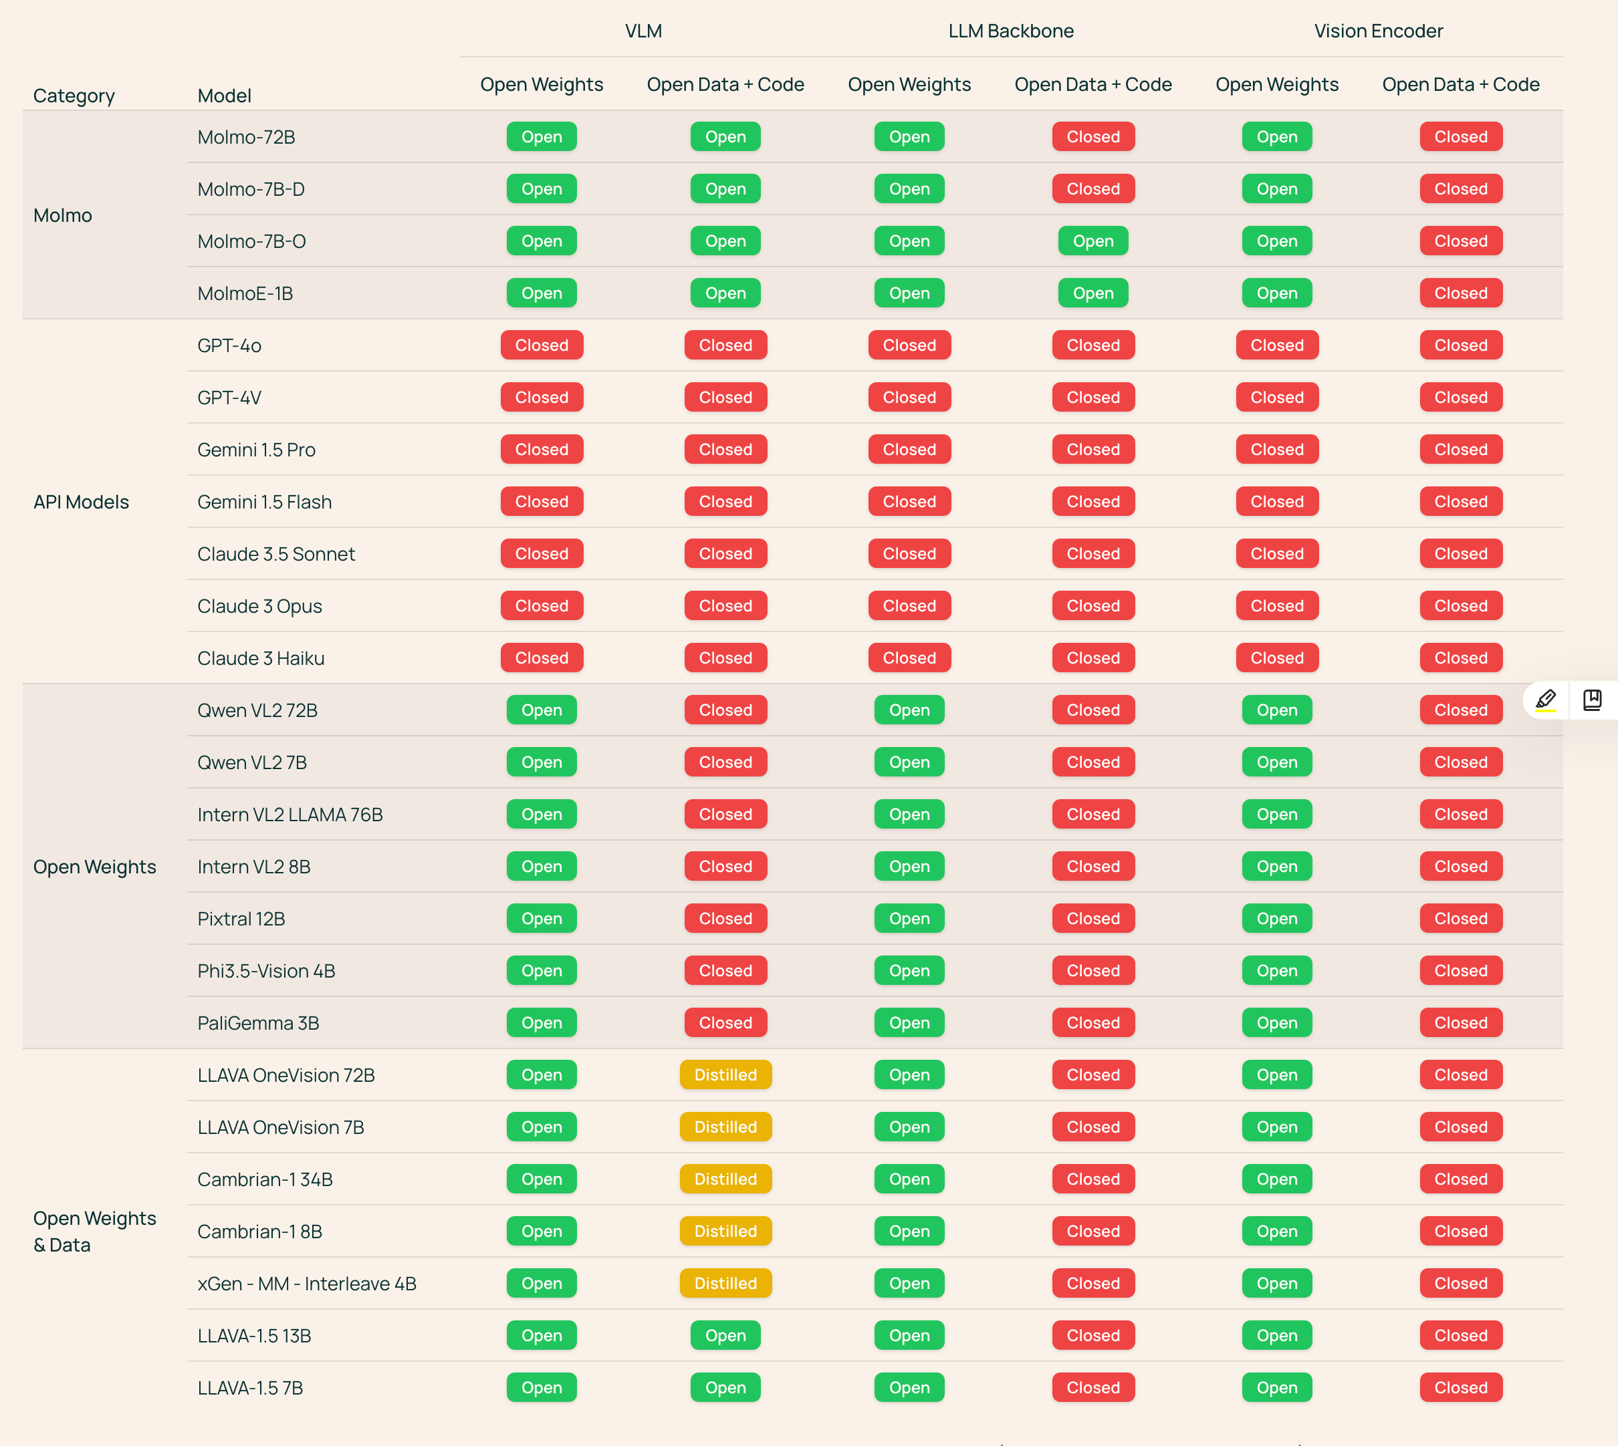Click Open Weights header under VLM
Viewport: 1618px width, 1446px height.
pos(542,84)
